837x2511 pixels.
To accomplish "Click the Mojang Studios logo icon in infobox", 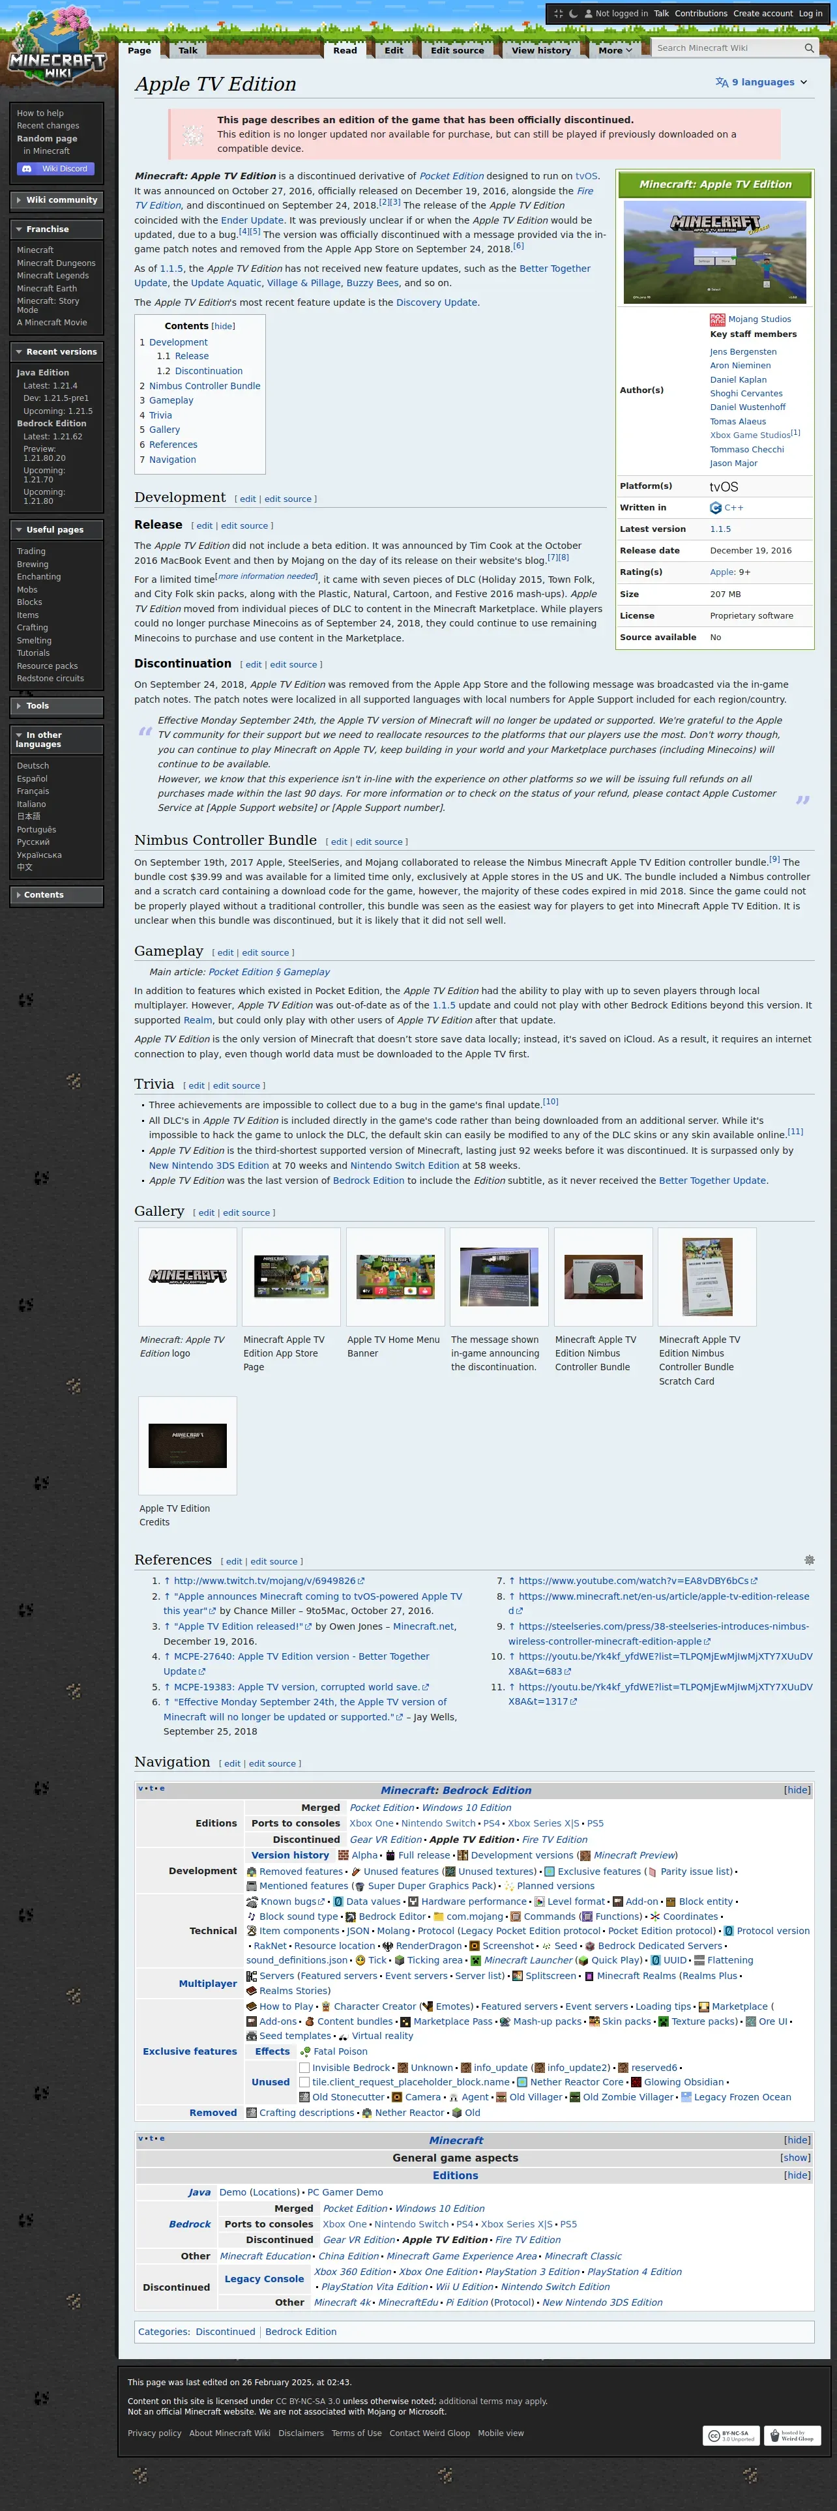I will (x=717, y=319).
